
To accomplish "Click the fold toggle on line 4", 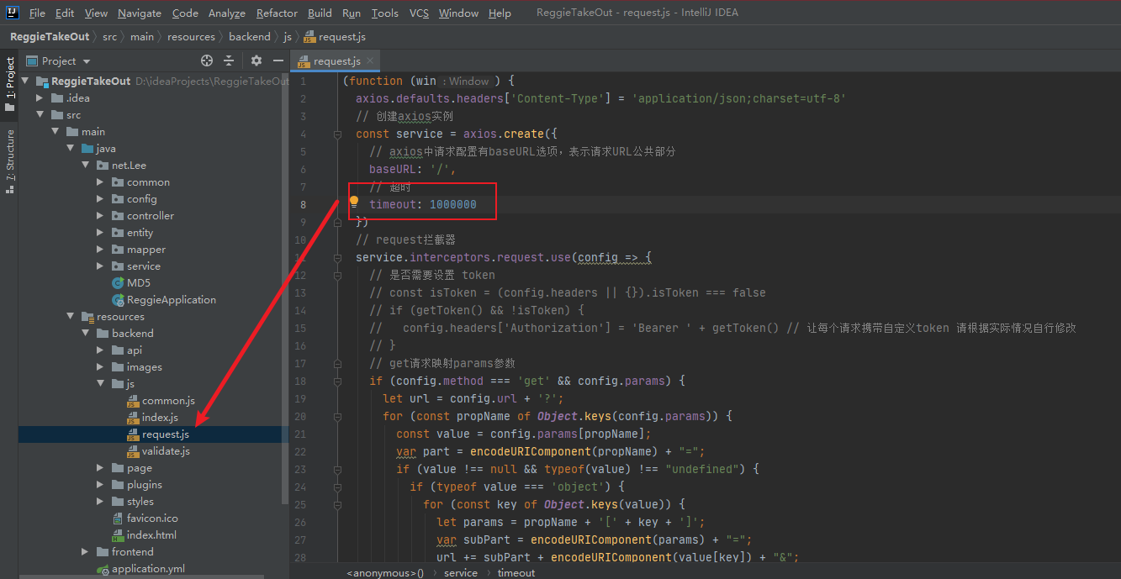I will [x=337, y=134].
